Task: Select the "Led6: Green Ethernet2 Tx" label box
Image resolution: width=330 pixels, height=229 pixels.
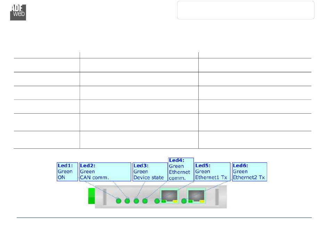Action: pyautogui.click(x=249, y=172)
